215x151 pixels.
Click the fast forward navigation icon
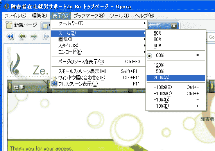[x=46, y=36]
